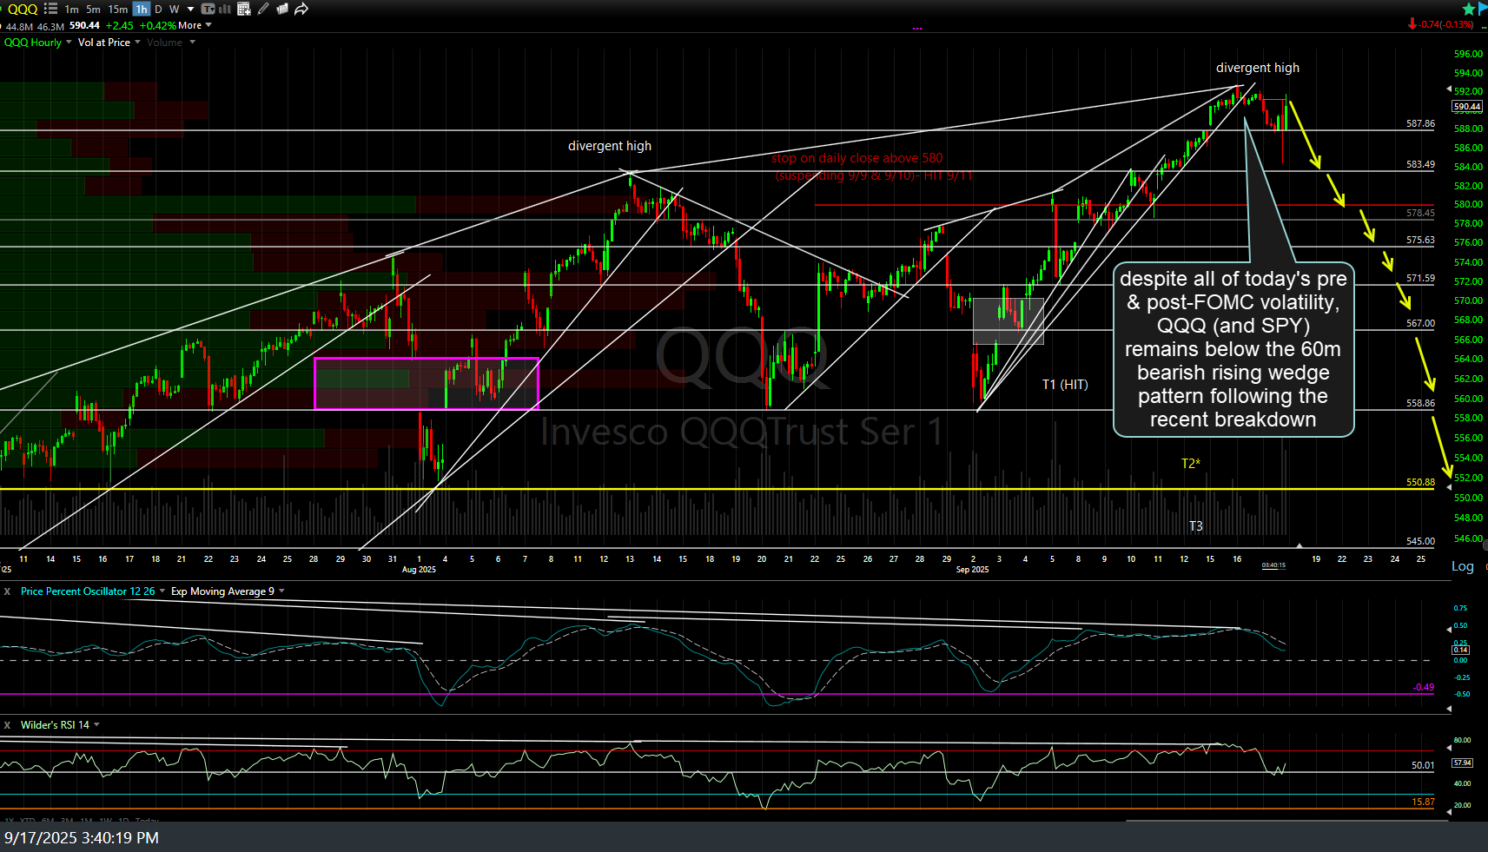Select the 'T' text tool icon in the toolbar
Viewport: 1488px width, 852px height.
(x=208, y=9)
